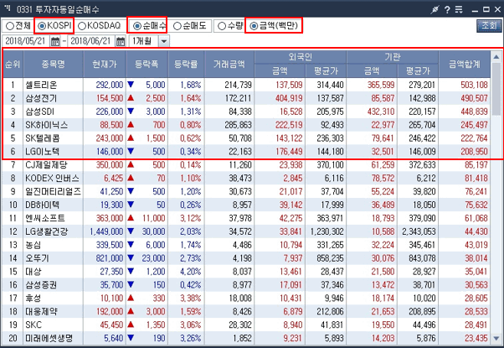The width and height of the screenshot is (504, 348).
Task: Click the app icon beside 0331 title
Action: click(x=8, y=8)
